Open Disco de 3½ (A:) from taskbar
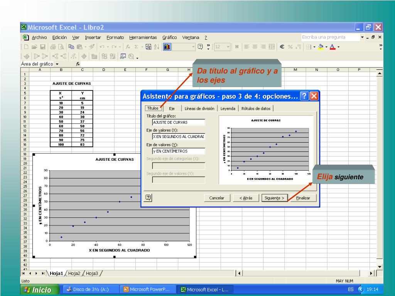The width and height of the screenshot is (395, 296). click(x=90, y=289)
